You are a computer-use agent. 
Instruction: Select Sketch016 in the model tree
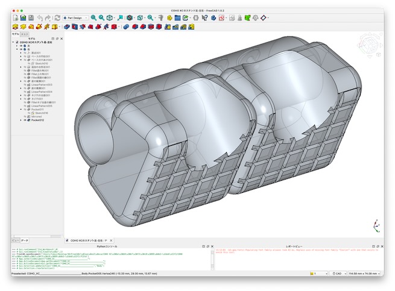(41, 113)
